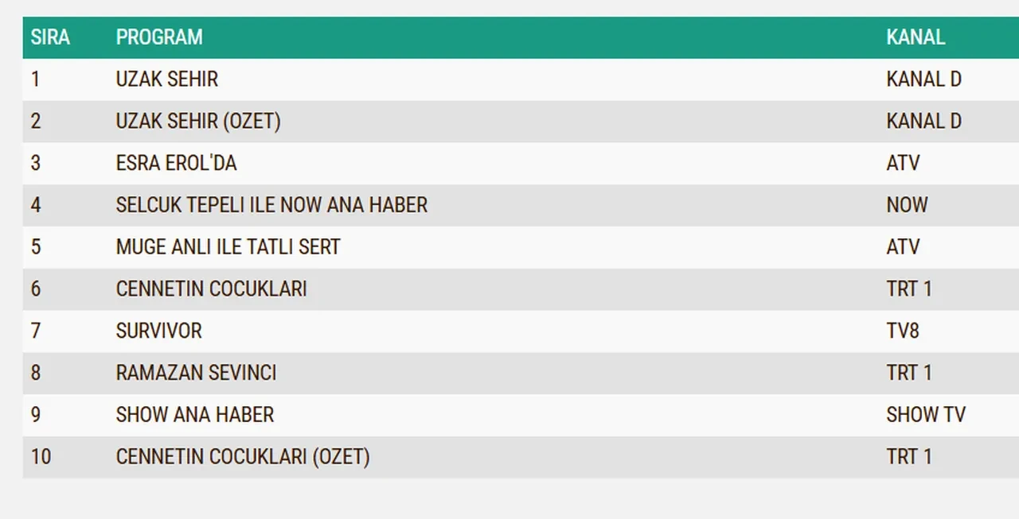1019x519 pixels.
Task: Click KANAL D channel in first row
Action: click(x=923, y=79)
